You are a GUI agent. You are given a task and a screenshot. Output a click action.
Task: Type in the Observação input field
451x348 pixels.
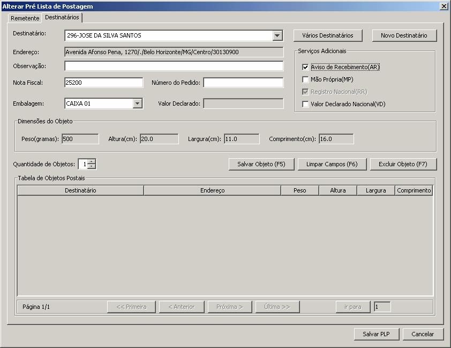(172, 66)
